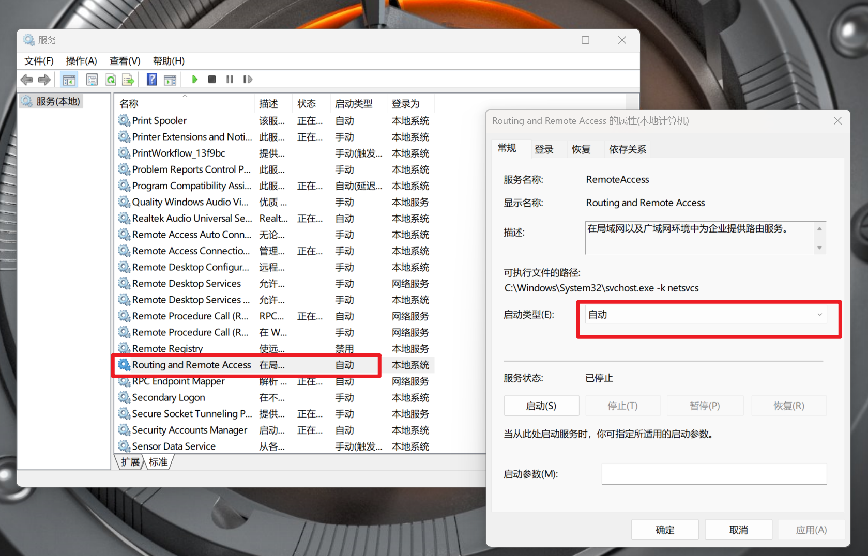The image size is (868, 556).
Task: Click gear icon of Remote Registry row
Action: 124,348
